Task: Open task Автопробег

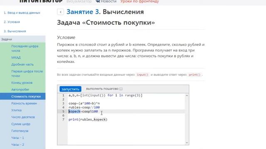Action: tap(20, 89)
